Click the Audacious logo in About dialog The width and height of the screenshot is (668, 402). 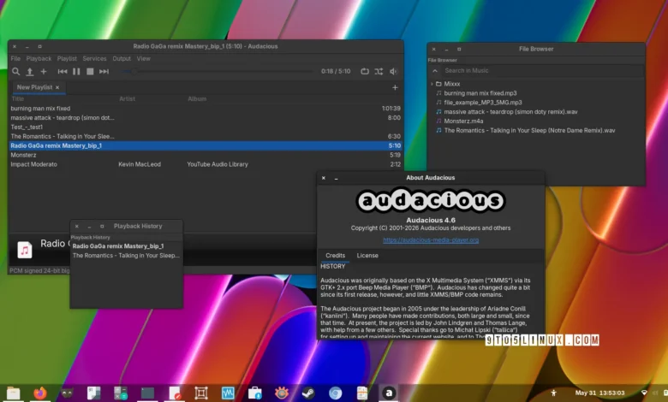(430, 200)
